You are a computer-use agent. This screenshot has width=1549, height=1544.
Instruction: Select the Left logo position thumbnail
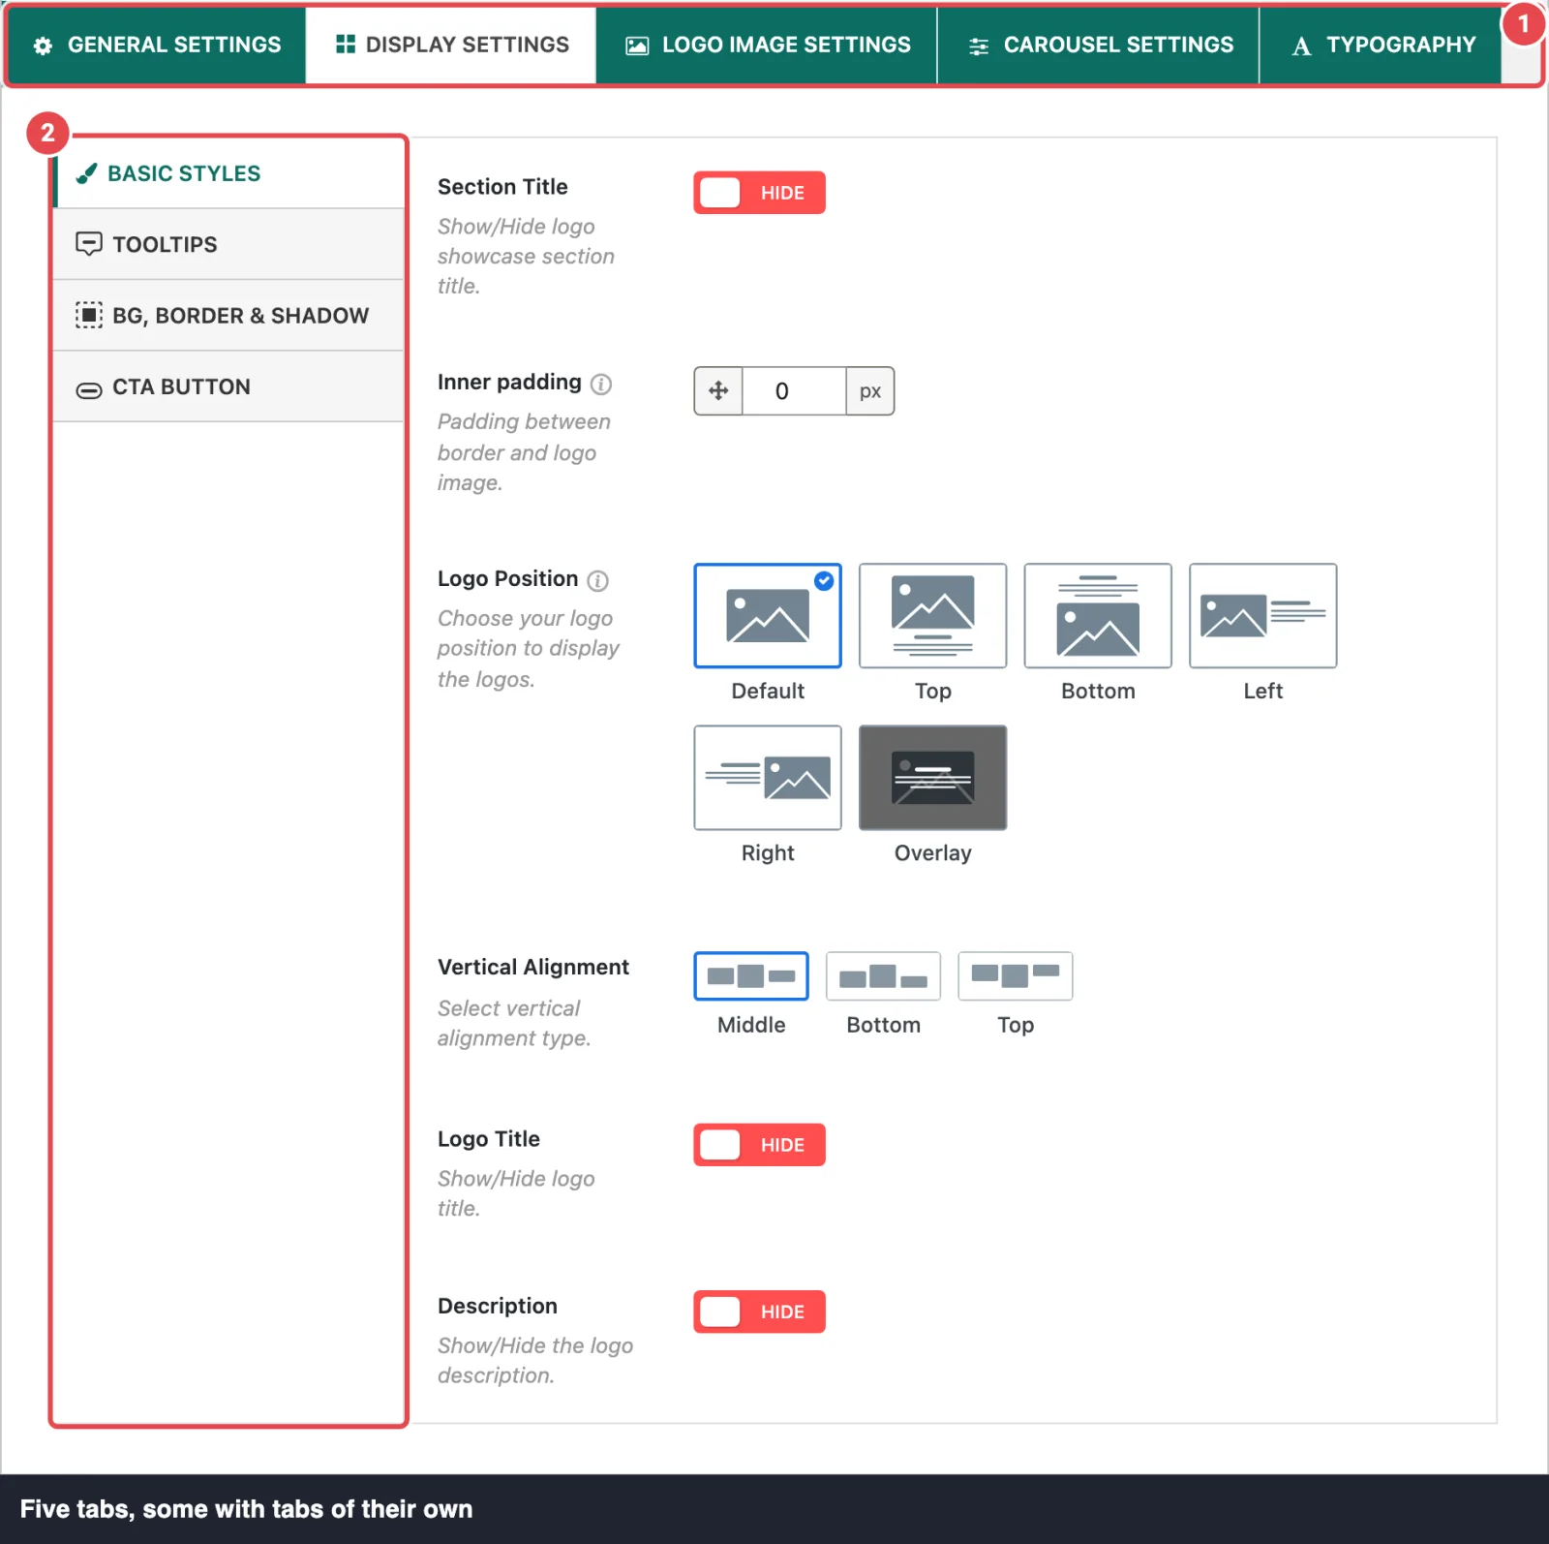[1262, 615]
